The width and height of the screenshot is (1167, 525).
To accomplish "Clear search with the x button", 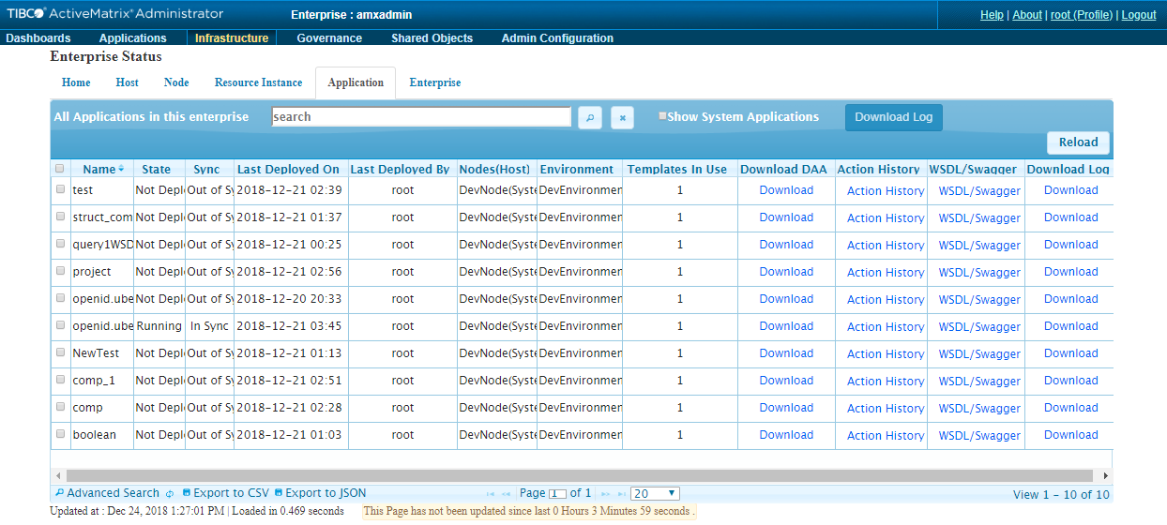I will pos(623,117).
